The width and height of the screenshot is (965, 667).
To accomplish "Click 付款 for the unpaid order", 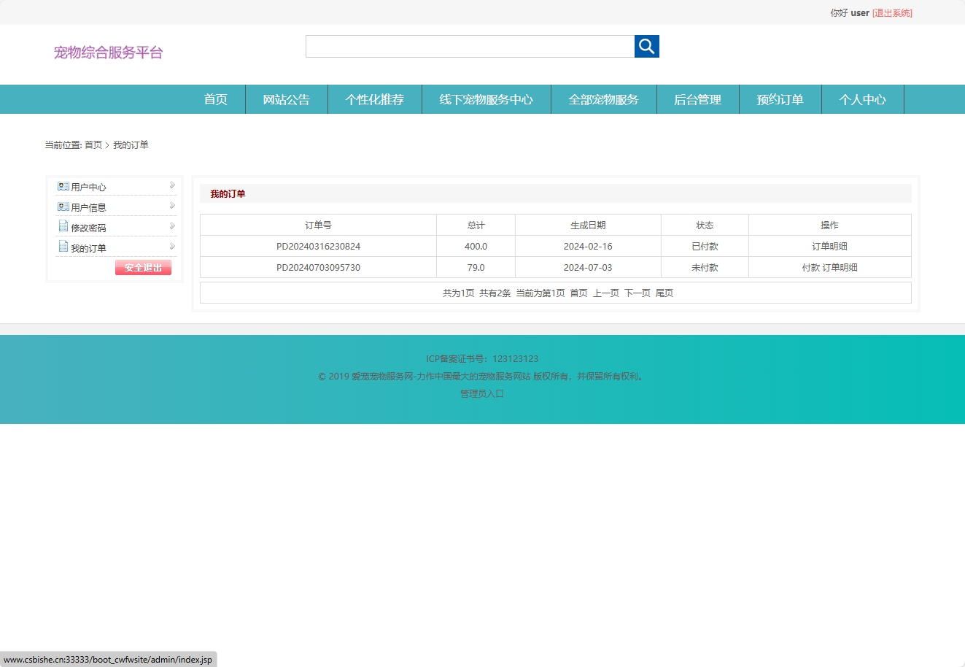I will coord(810,268).
